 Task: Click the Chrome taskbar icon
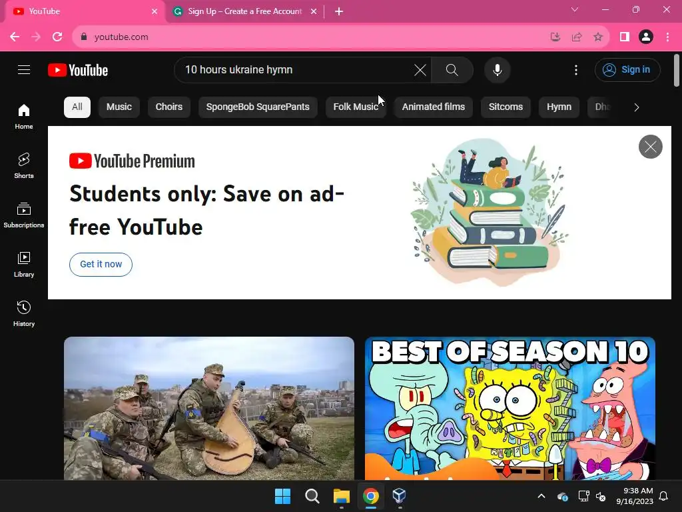[x=370, y=496]
